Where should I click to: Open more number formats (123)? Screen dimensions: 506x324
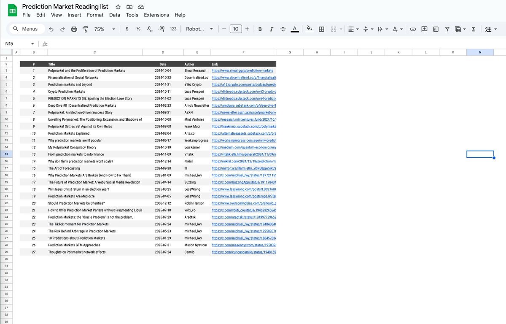(173, 29)
